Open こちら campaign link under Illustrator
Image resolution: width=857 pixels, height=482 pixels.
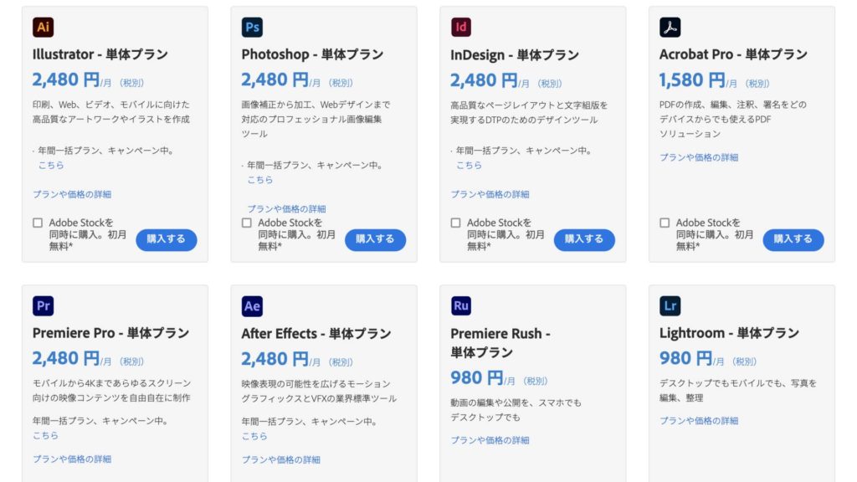[51, 165]
